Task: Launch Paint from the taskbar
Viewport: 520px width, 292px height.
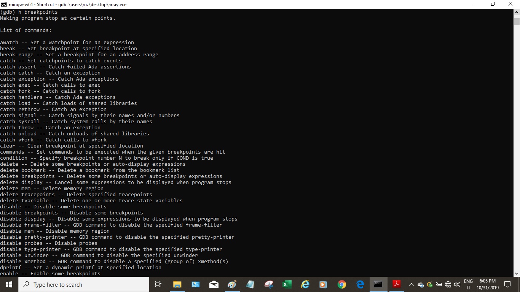Action: pos(232,284)
